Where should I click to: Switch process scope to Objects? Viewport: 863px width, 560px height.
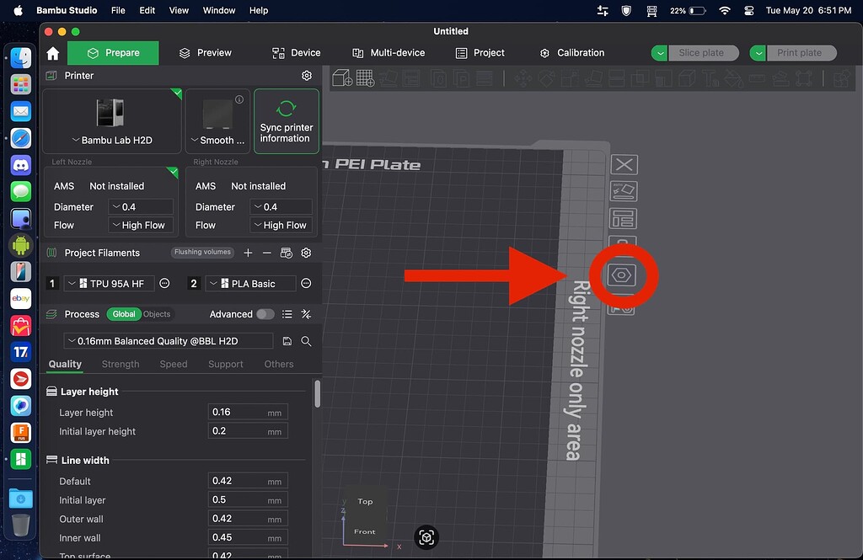tap(157, 314)
